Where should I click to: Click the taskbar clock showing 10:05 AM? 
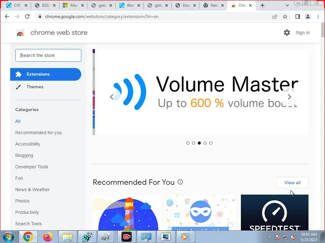[309, 237]
